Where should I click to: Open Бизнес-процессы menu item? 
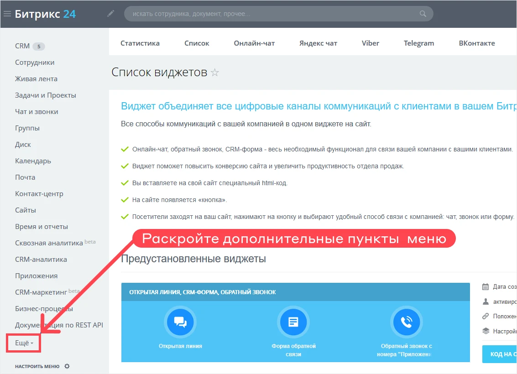point(44,309)
